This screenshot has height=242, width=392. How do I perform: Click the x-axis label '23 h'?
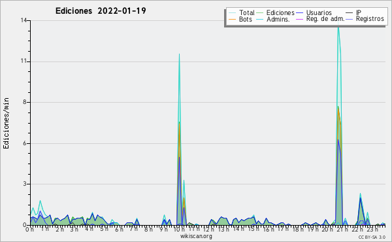tap(372, 230)
